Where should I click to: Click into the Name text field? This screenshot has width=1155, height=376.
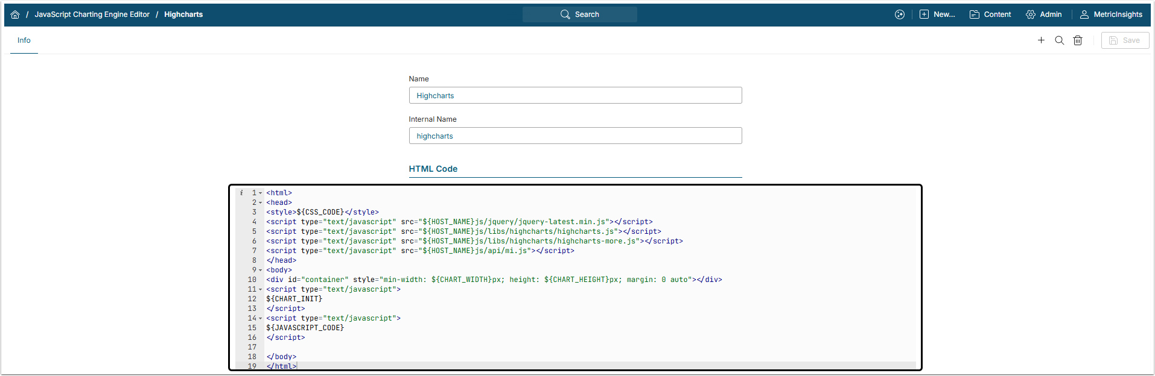point(575,95)
